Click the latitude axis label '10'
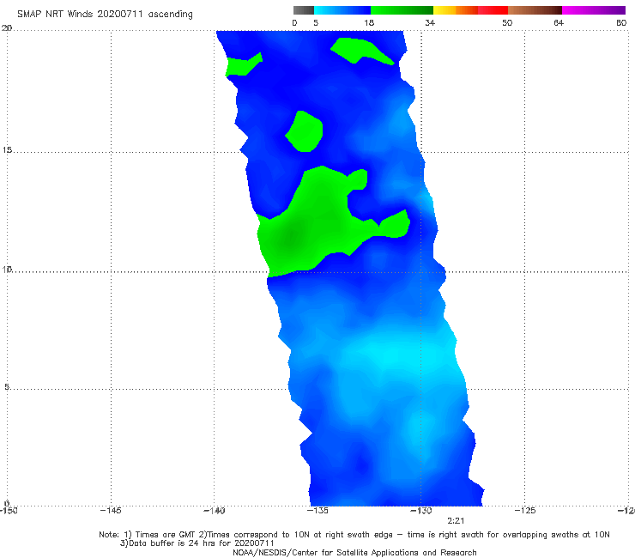The height and width of the screenshot is (558, 635). (x=7, y=269)
